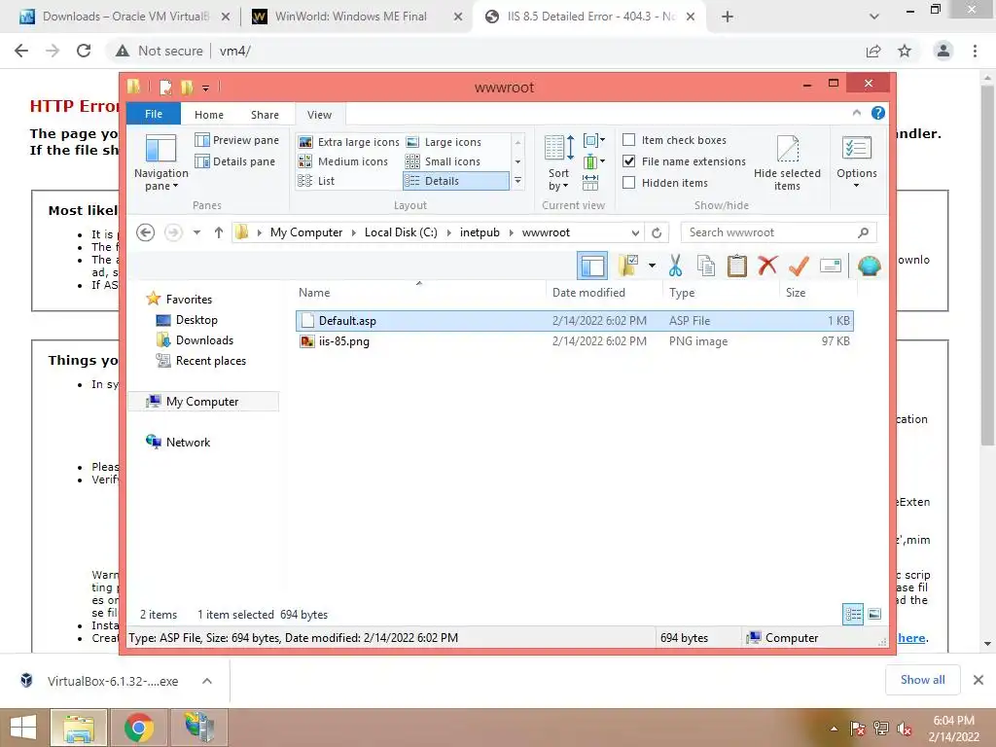Switch to WinWorld Windows ME Final tab
The width and height of the screenshot is (996, 747).
tap(356, 17)
